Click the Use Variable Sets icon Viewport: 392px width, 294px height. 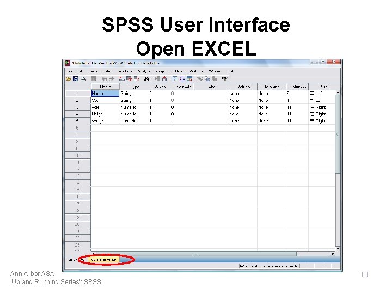pyautogui.click(x=207, y=79)
